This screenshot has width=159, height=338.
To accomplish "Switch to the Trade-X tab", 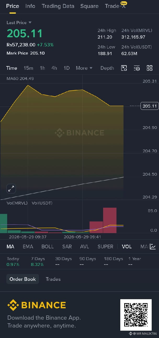I will (115, 6).
